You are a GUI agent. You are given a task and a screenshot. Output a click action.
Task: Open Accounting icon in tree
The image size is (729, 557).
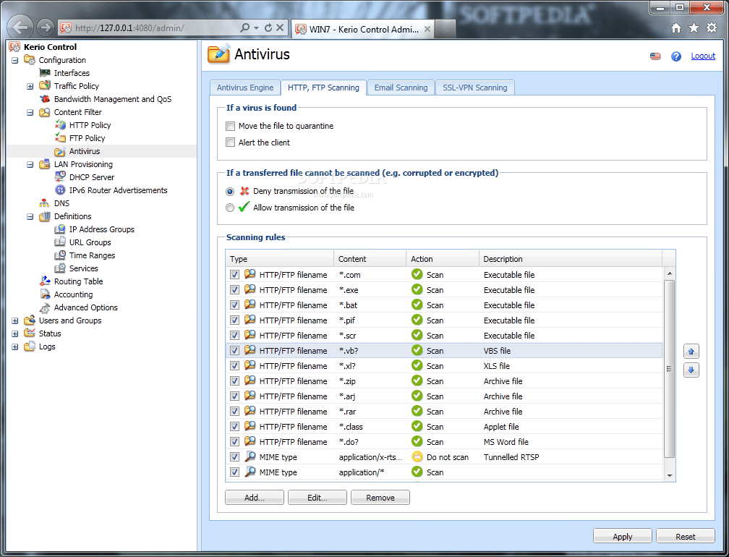click(x=45, y=294)
